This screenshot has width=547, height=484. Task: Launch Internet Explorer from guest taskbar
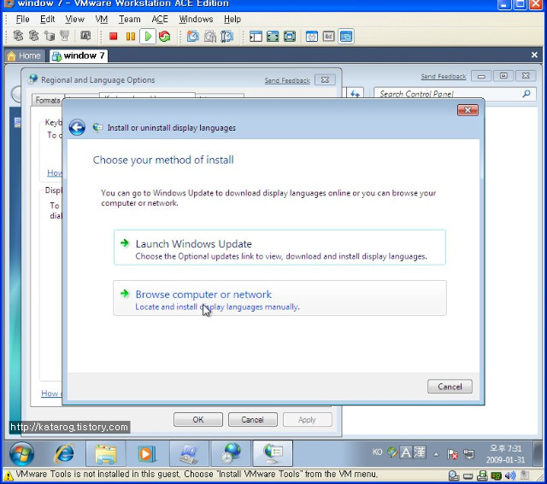pyautogui.click(x=65, y=453)
